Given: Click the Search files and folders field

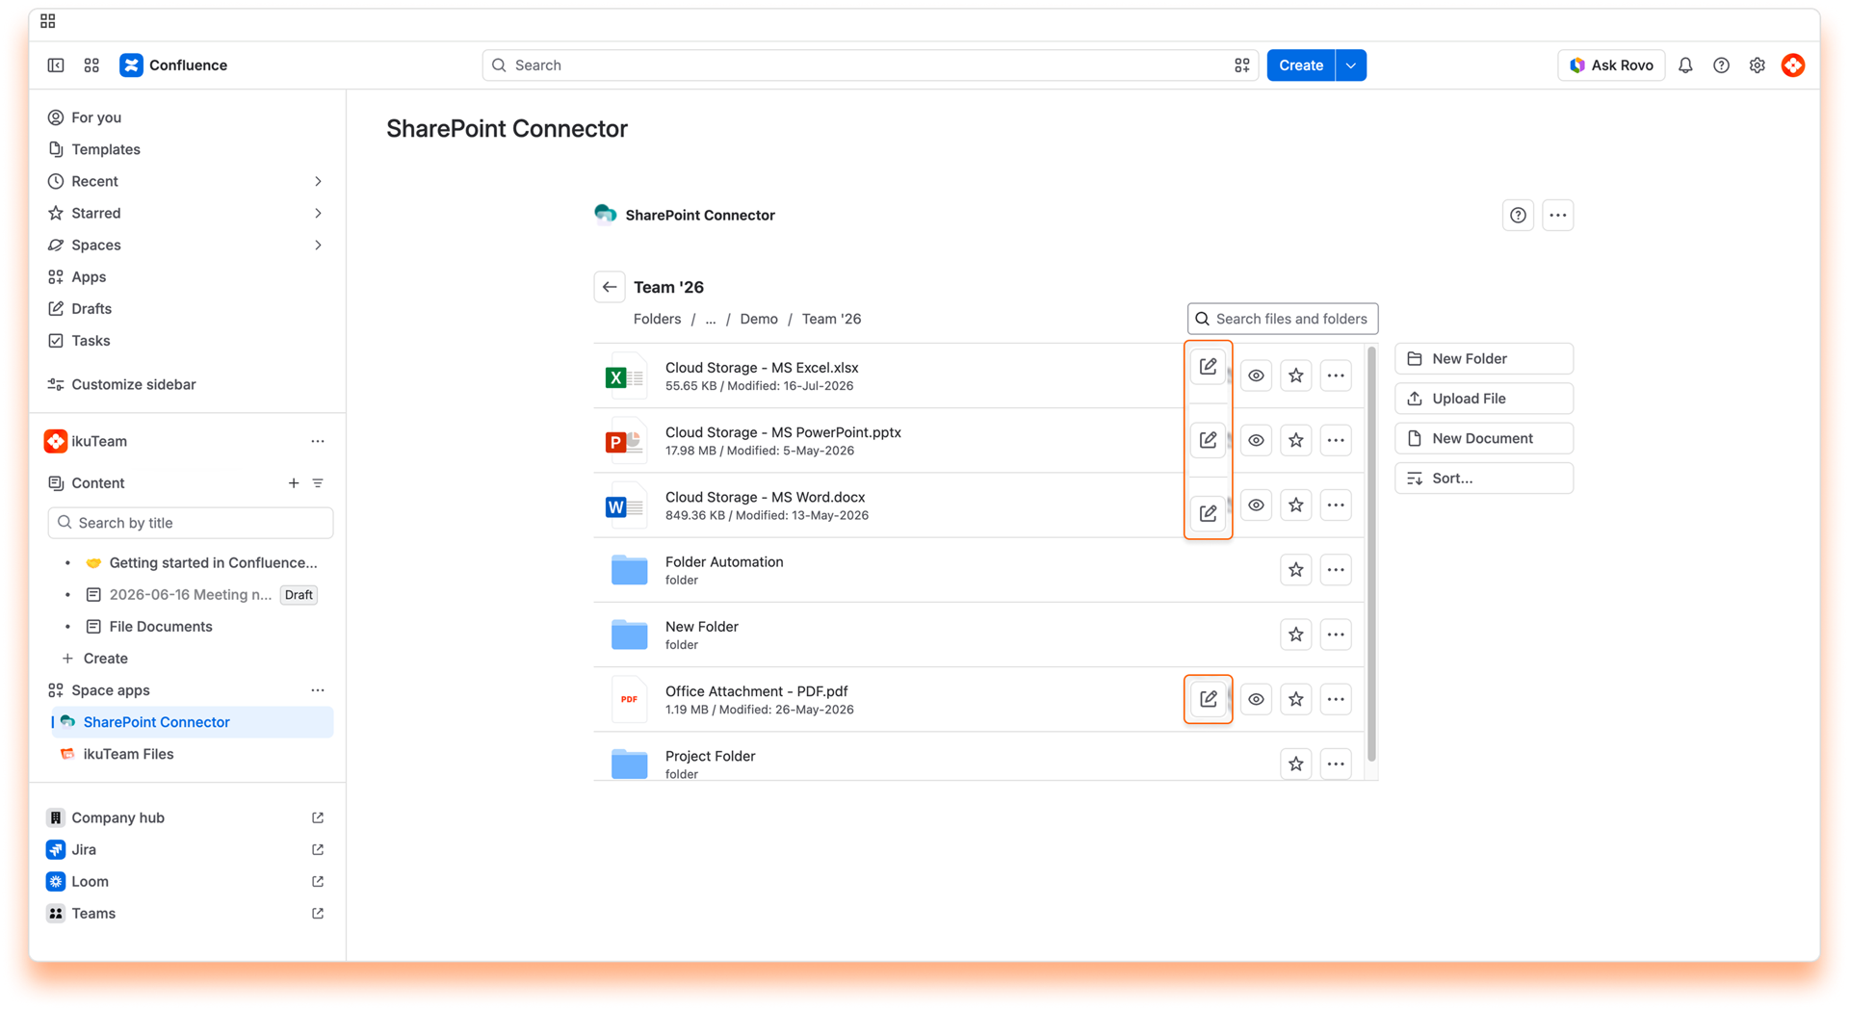Looking at the screenshot, I should pos(1283,319).
